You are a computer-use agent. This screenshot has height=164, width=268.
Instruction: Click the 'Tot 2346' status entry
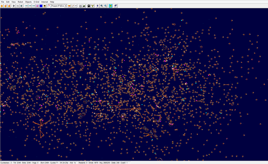(17, 163)
